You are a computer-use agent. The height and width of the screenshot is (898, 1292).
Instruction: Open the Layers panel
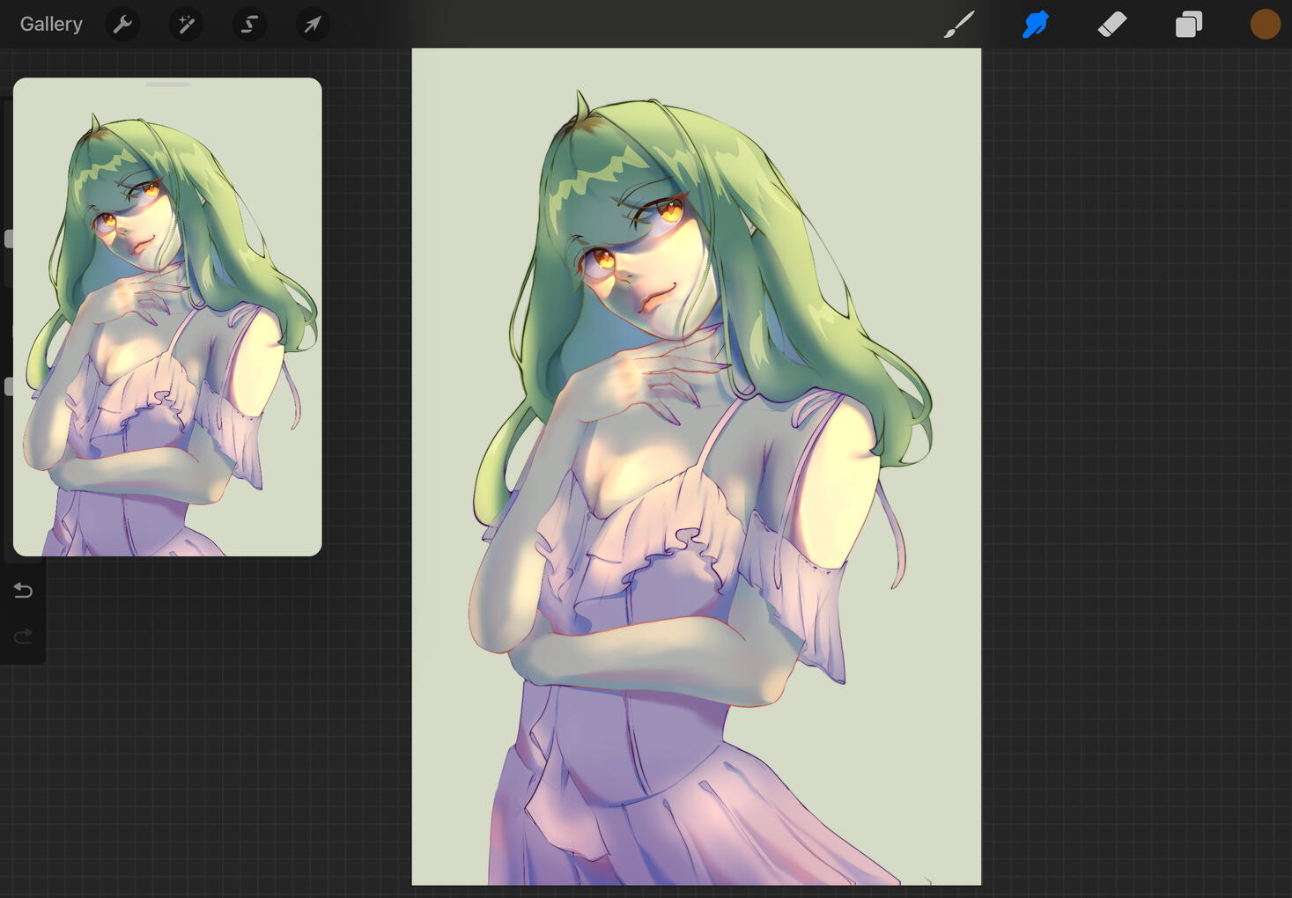[x=1189, y=24]
